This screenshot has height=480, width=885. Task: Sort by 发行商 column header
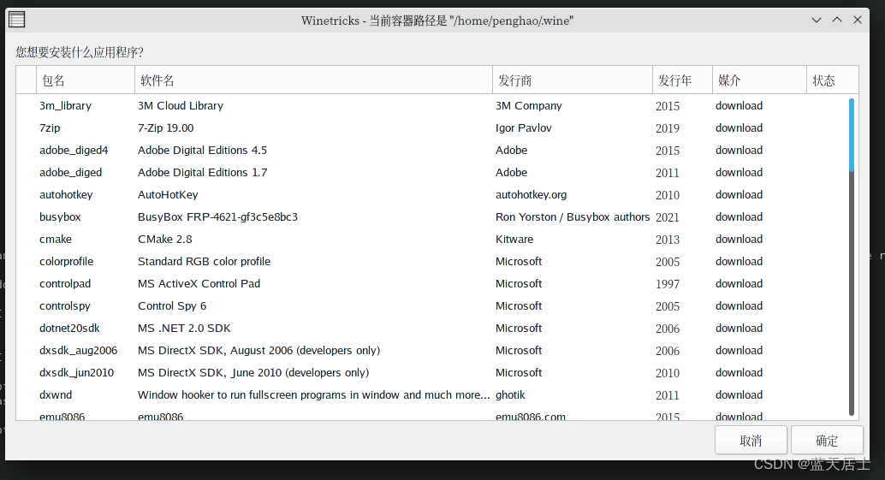tap(573, 80)
